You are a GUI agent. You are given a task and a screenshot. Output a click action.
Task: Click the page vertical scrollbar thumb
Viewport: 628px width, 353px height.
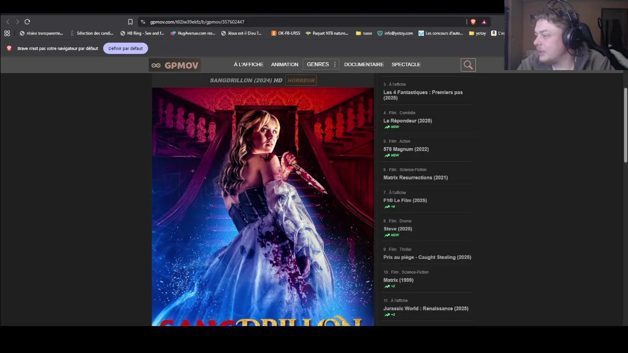click(x=625, y=125)
